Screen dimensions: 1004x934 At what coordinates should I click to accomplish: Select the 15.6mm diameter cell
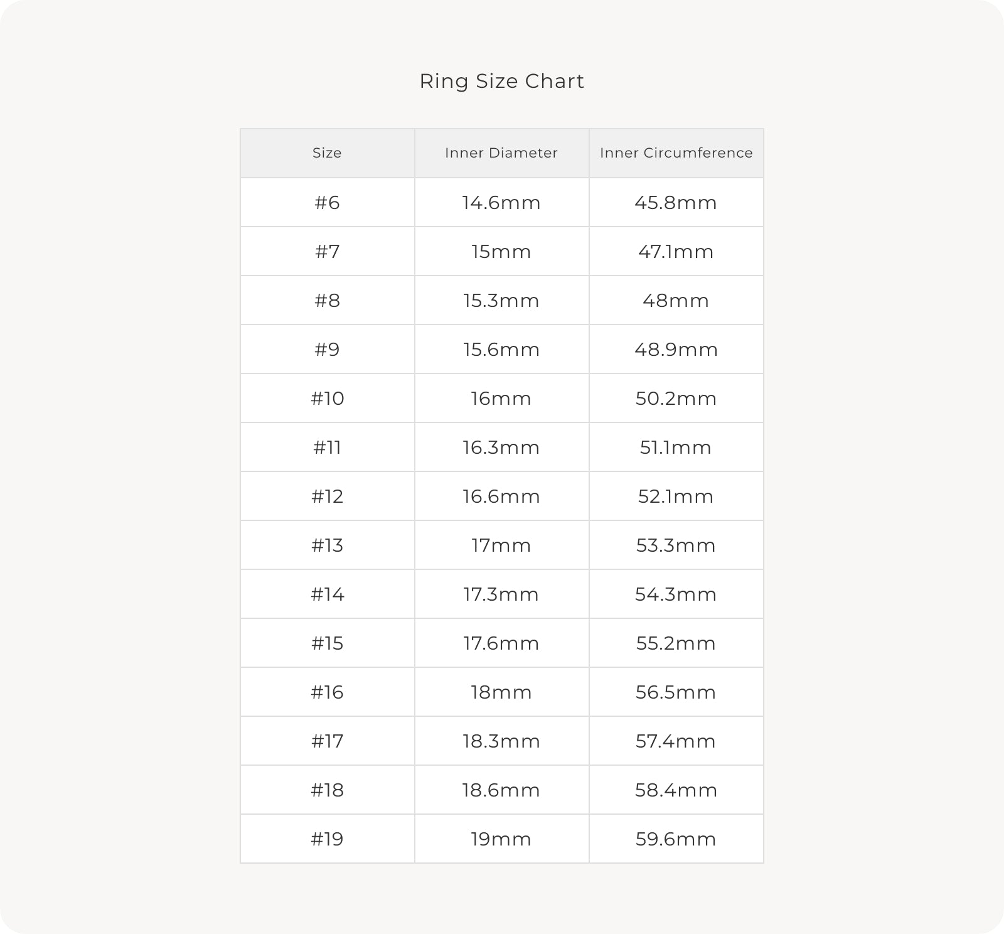point(501,350)
